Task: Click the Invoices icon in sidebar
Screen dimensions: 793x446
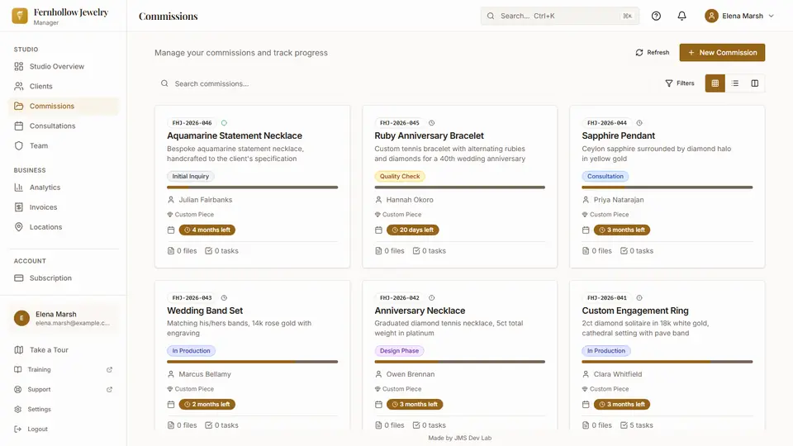Action: pyautogui.click(x=19, y=206)
